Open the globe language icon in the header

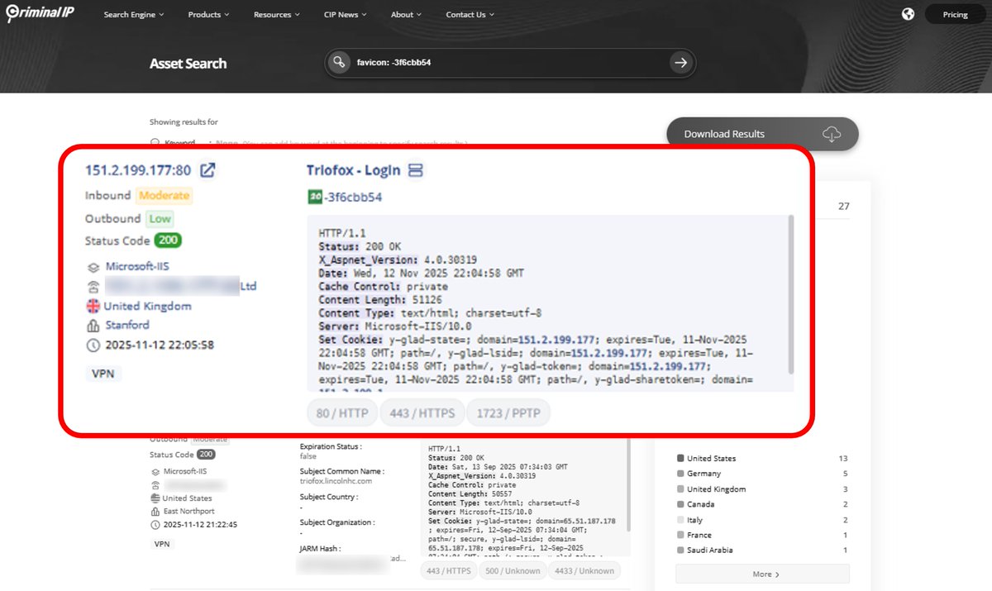pos(908,14)
